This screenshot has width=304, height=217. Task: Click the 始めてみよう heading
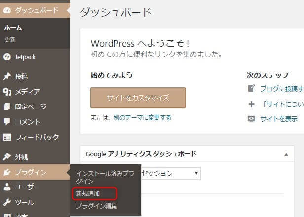pos(112,75)
